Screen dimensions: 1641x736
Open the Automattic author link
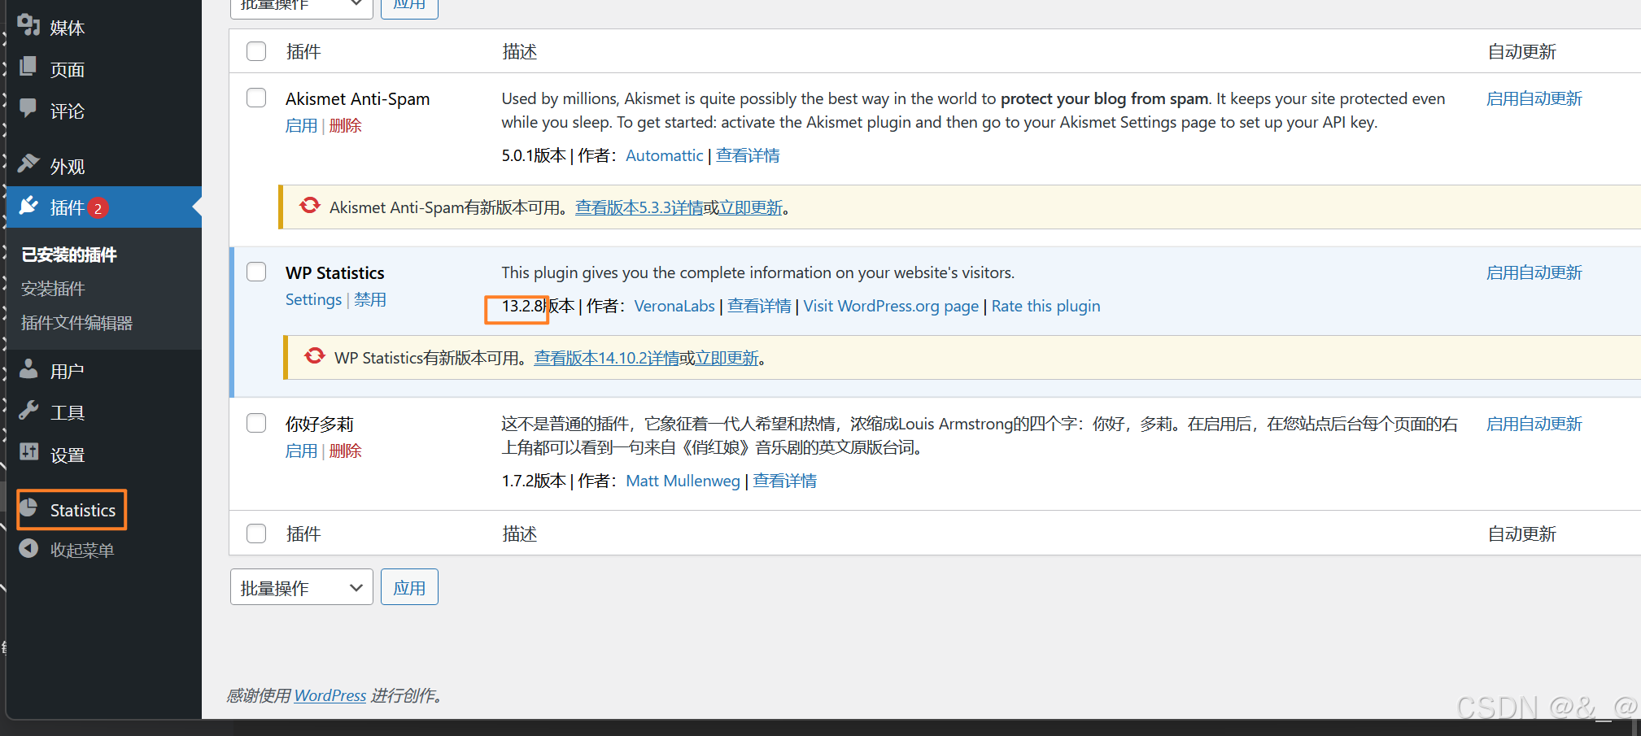[x=664, y=155]
